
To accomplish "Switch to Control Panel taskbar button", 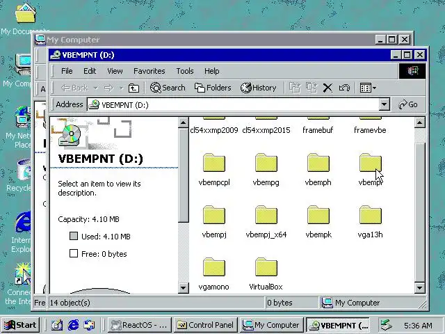I will tap(206, 325).
